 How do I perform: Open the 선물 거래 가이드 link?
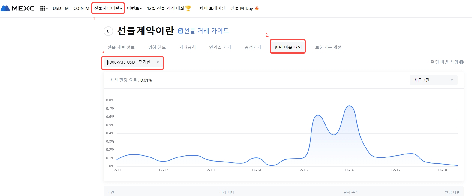pos(206,31)
